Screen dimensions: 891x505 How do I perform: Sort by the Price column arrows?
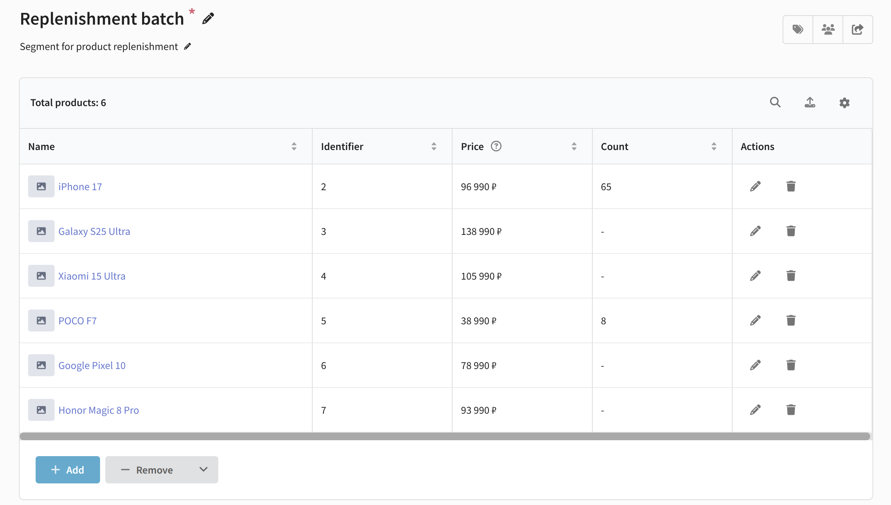pos(574,147)
